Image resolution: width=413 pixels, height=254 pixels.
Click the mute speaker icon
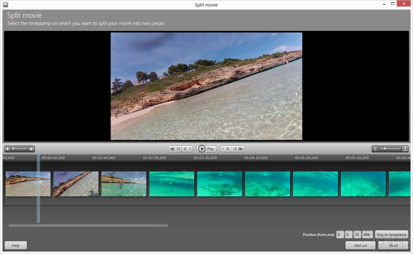tap(7, 149)
